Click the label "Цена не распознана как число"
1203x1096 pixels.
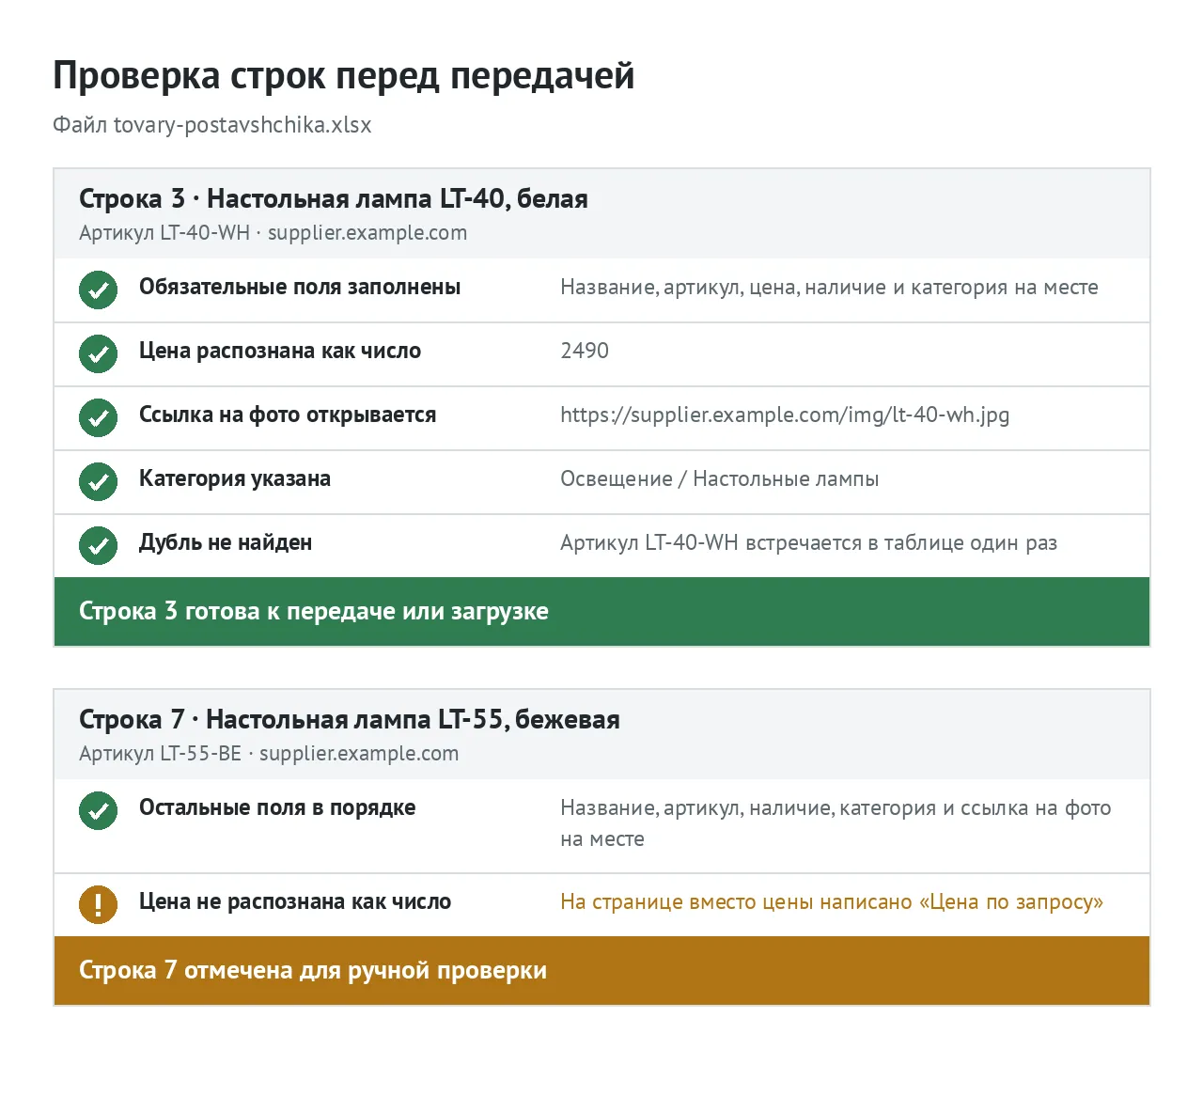(x=295, y=902)
